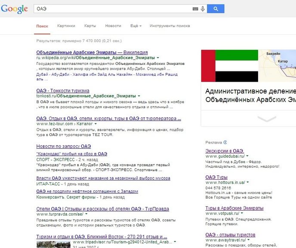The height and width of the screenshot is (248, 296).
Task: Open the Ещё dropdown menu
Action: click(x=136, y=26)
